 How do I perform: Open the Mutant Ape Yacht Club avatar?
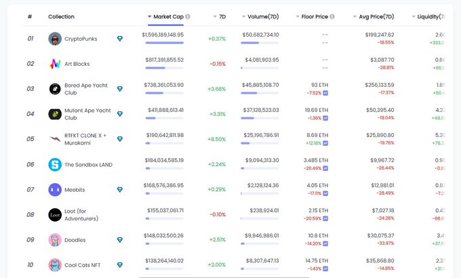(55, 114)
